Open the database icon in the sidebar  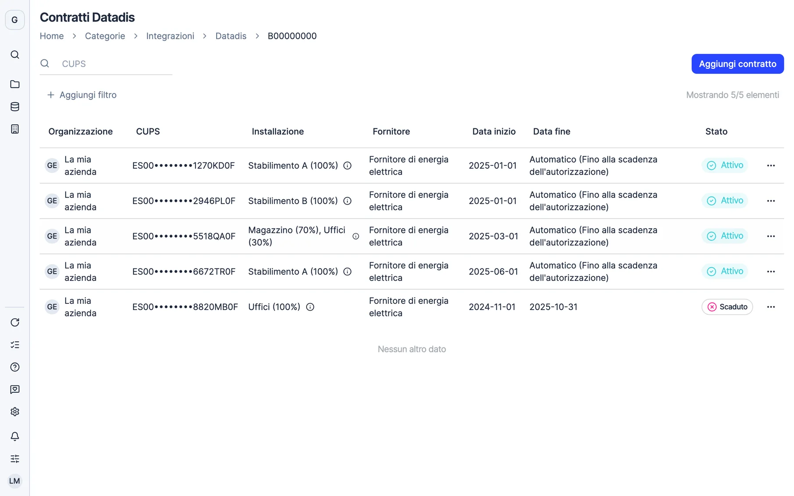(x=15, y=107)
